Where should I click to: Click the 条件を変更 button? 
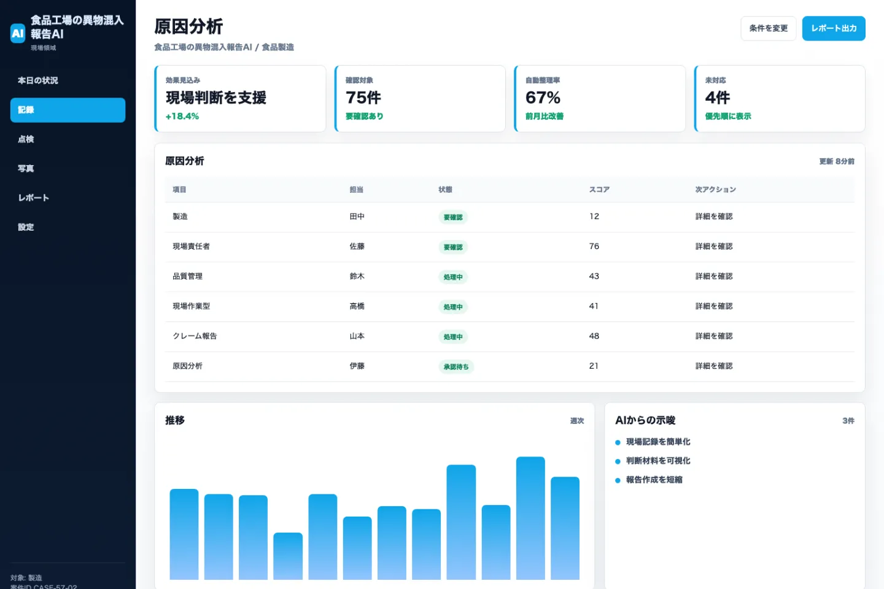coord(768,28)
